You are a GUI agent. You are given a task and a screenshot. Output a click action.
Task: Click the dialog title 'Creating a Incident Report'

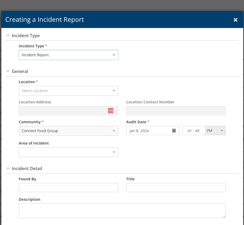tap(45, 20)
